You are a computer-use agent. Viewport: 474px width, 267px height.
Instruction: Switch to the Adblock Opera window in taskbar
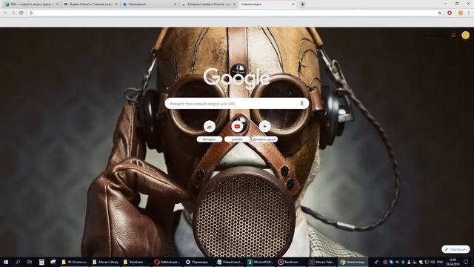167,262
